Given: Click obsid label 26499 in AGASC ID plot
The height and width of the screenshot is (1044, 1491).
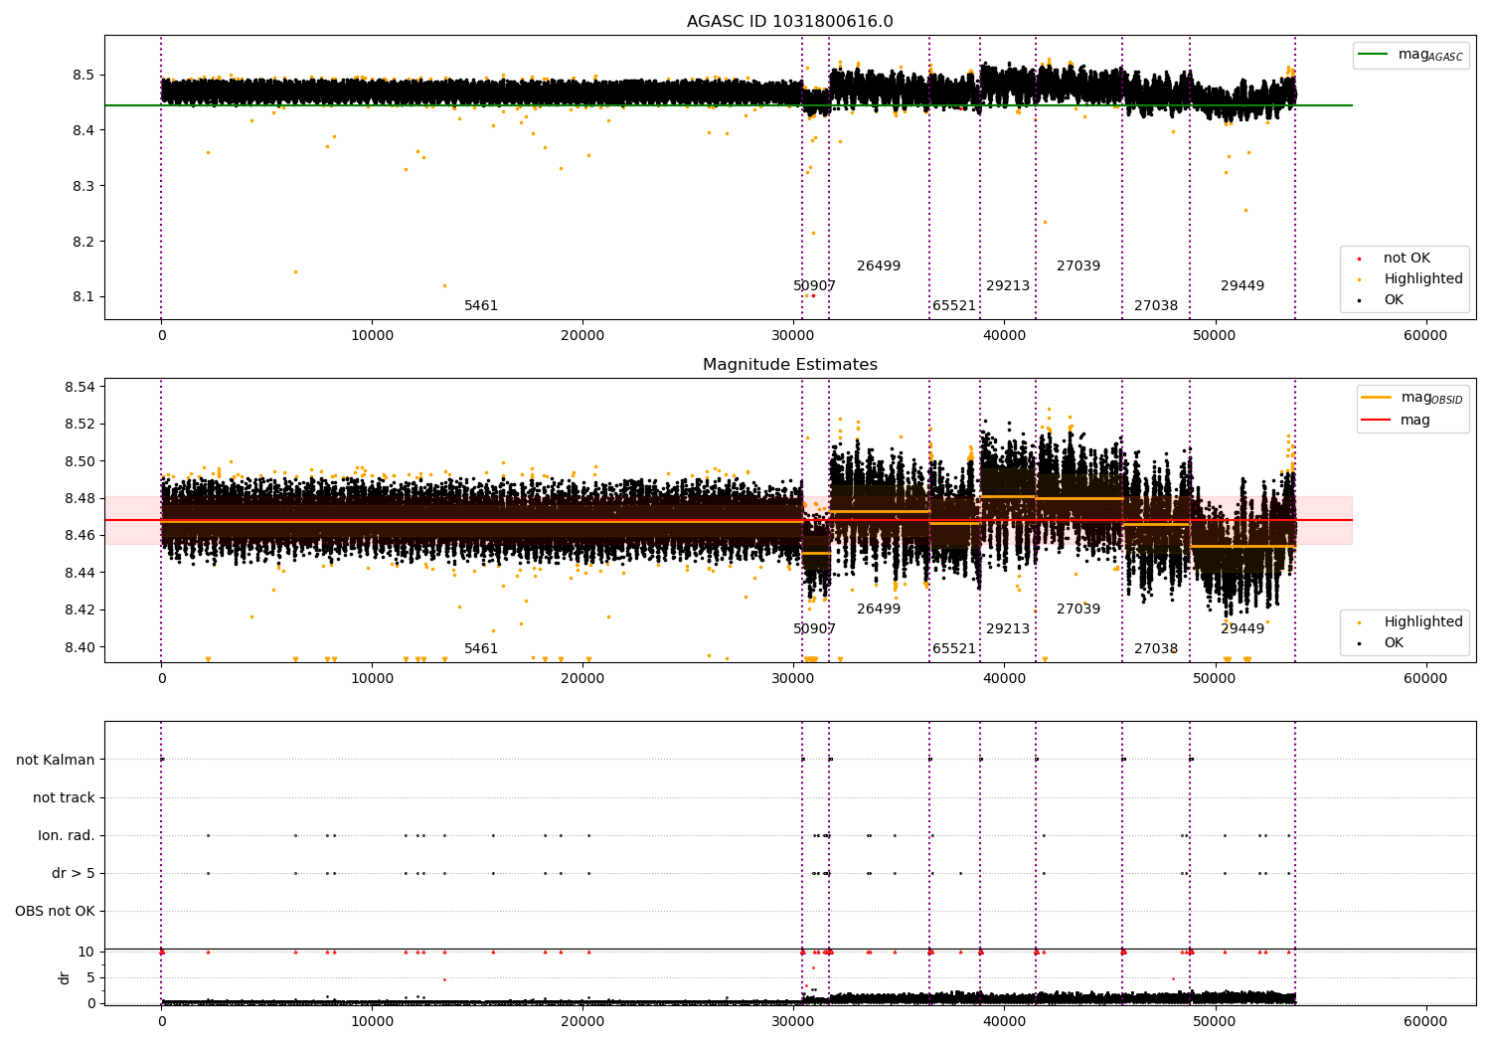Looking at the screenshot, I should pos(879,266).
